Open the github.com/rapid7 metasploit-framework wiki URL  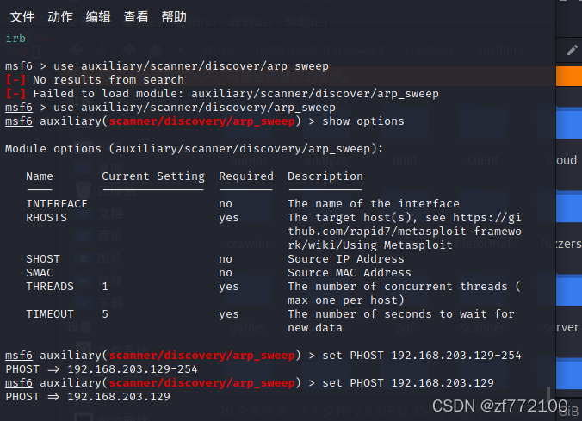click(x=405, y=232)
